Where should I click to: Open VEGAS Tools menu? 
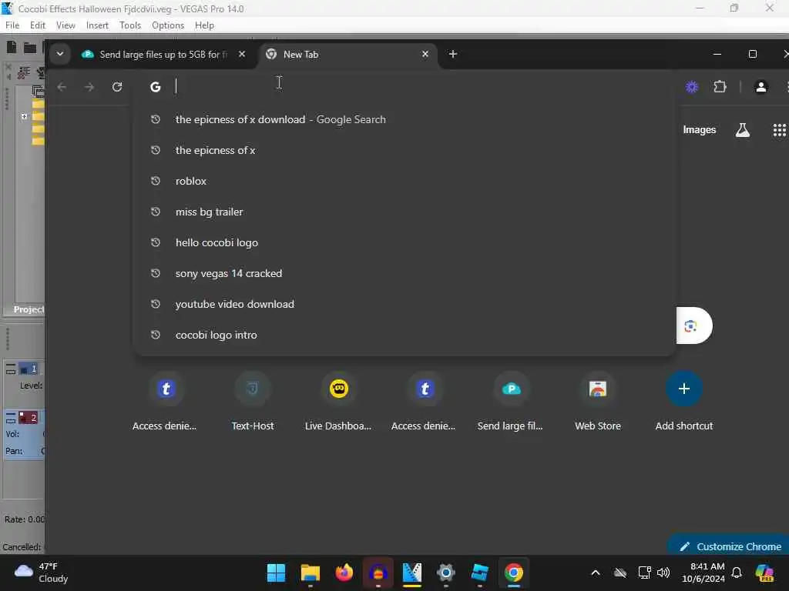click(x=130, y=25)
